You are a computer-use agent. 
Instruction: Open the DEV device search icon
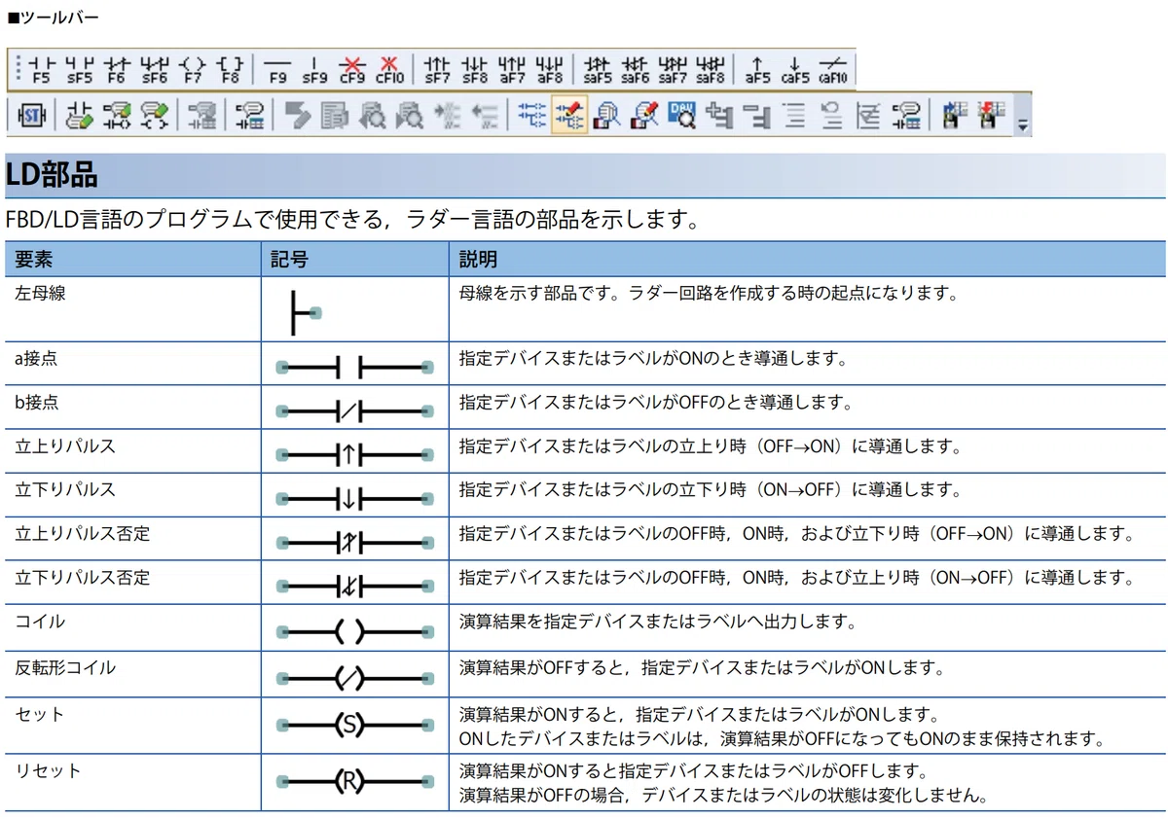pyautogui.click(x=681, y=116)
